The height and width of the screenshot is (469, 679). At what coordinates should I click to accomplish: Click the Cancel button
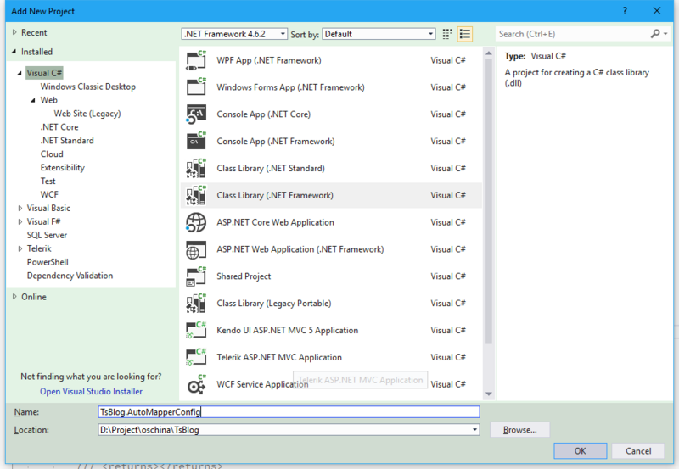pyautogui.click(x=638, y=451)
